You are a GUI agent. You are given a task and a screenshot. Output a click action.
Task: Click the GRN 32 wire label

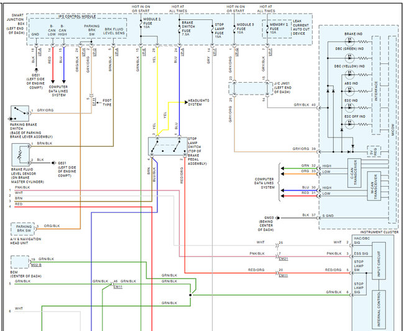[308, 165]
